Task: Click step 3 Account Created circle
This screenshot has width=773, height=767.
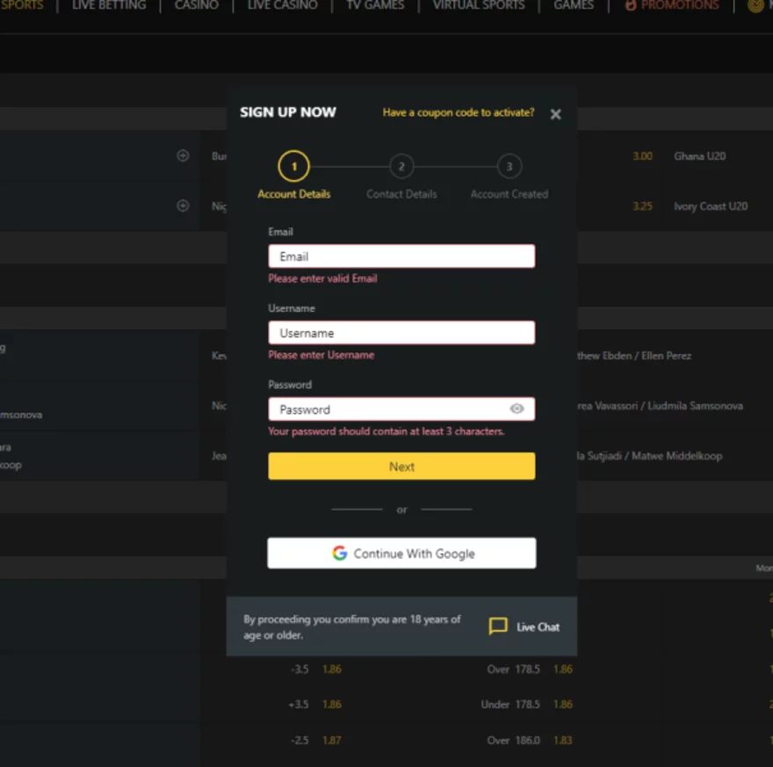Action: 509,166
